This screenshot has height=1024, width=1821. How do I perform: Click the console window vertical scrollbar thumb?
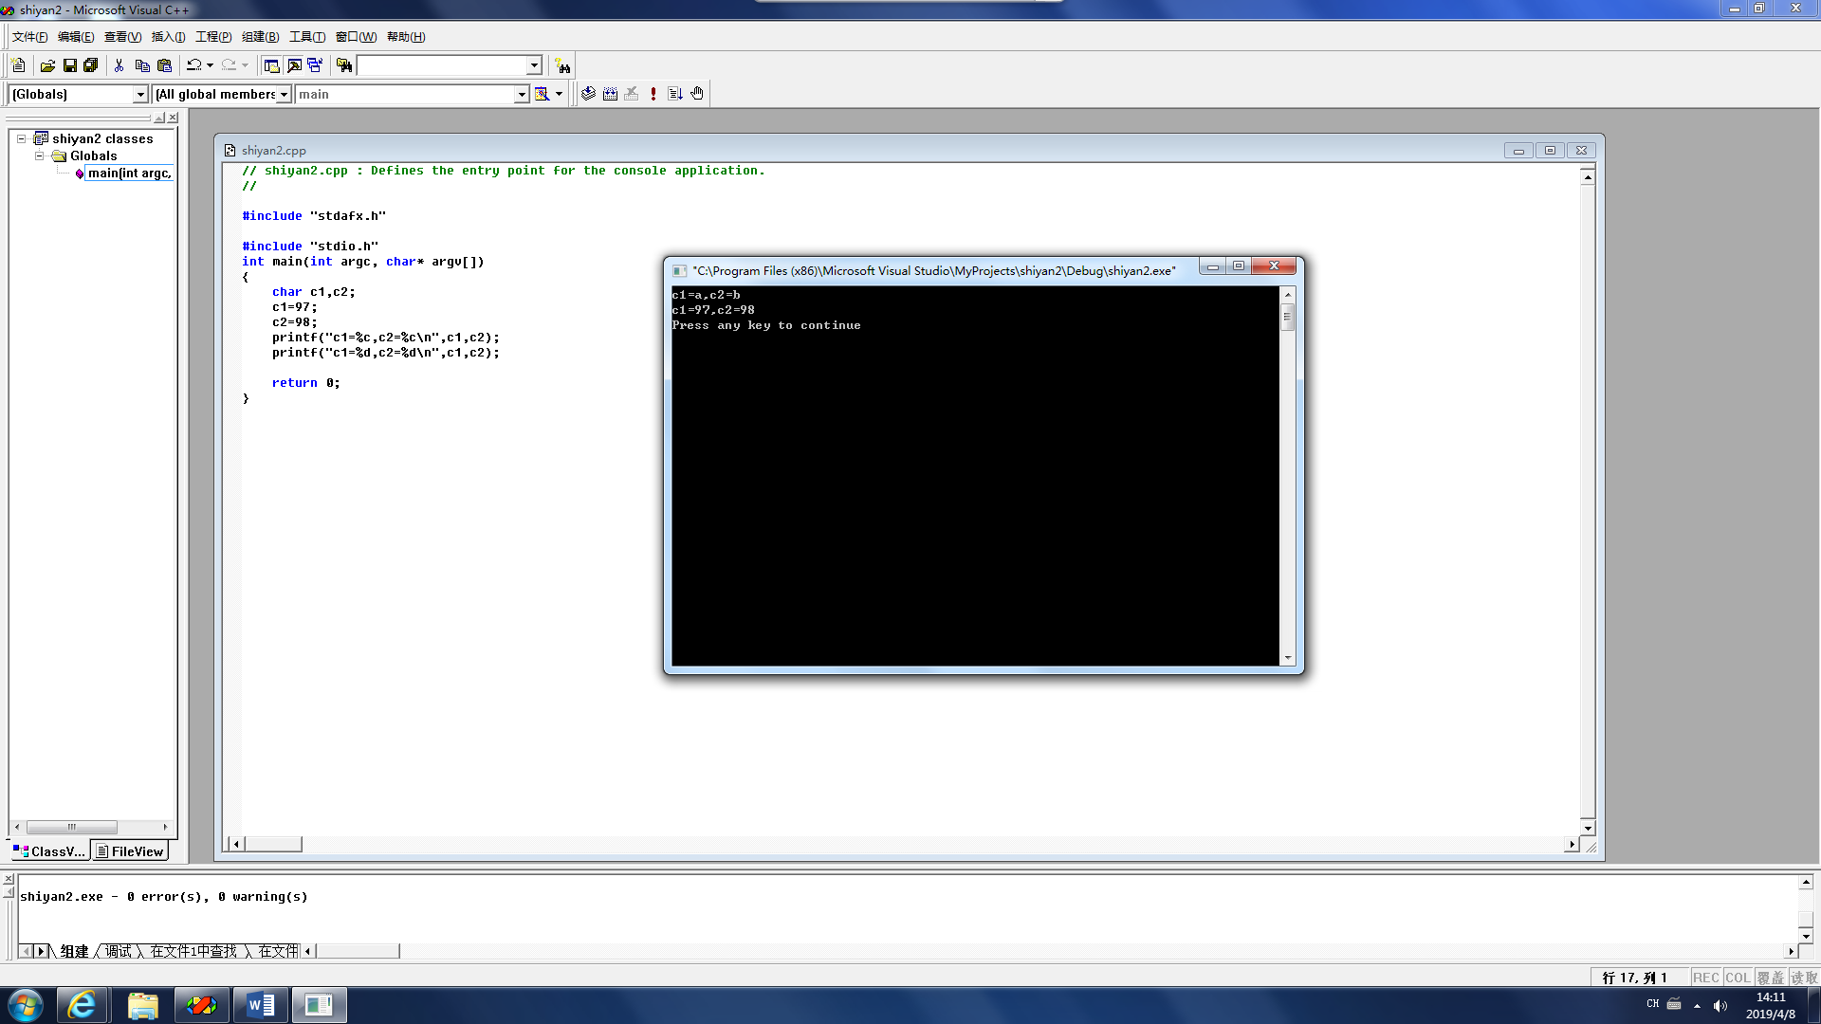(1287, 318)
